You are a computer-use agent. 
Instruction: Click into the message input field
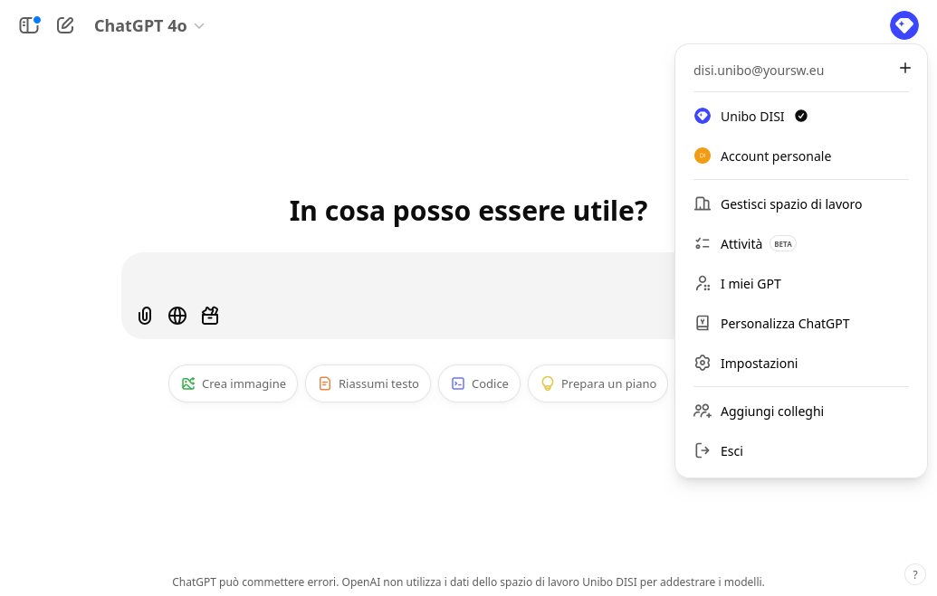[398, 276]
